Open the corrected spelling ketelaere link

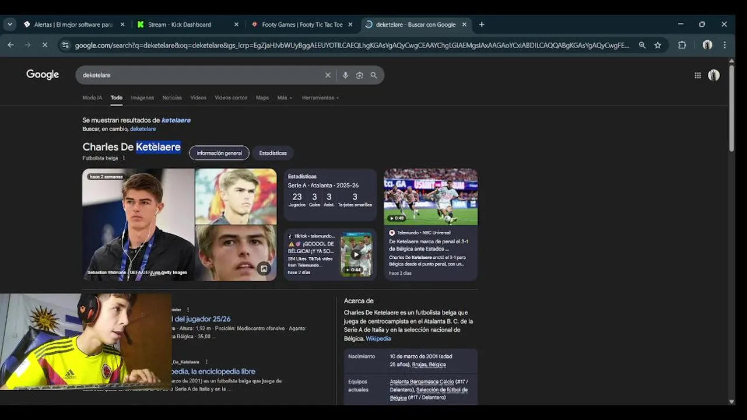pos(176,120)
